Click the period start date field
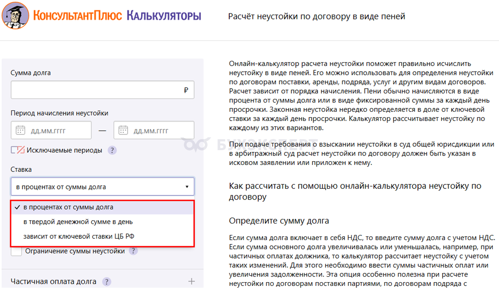Viewport: 499px width, 290px height. 51,130
